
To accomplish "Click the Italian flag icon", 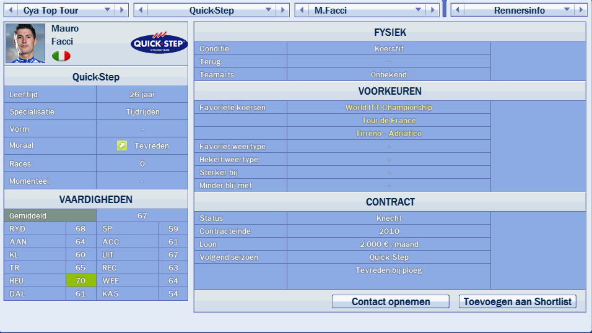I will tap(61, 56).
